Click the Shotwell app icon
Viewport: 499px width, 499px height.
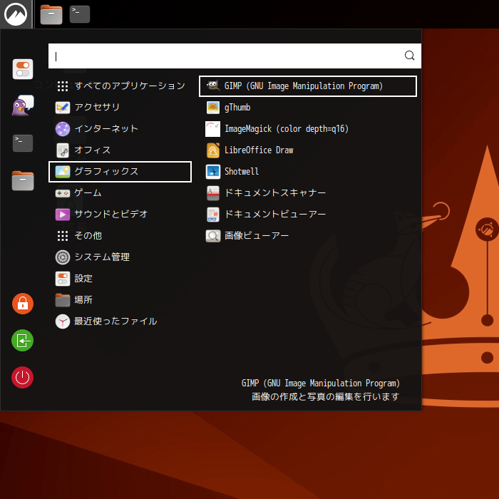coord(213,172)
